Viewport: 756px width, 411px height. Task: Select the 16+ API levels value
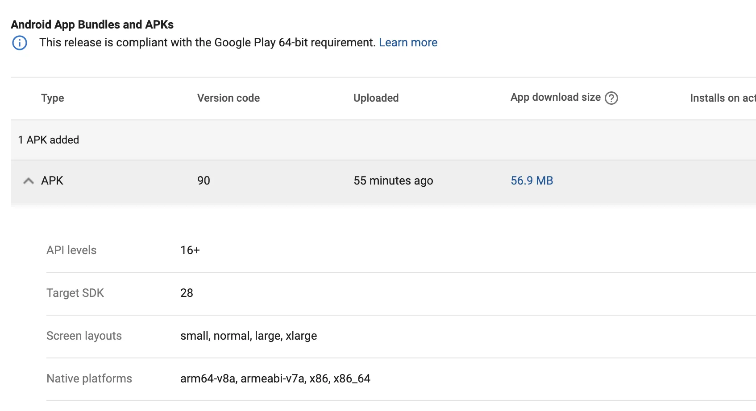[190, 250]
